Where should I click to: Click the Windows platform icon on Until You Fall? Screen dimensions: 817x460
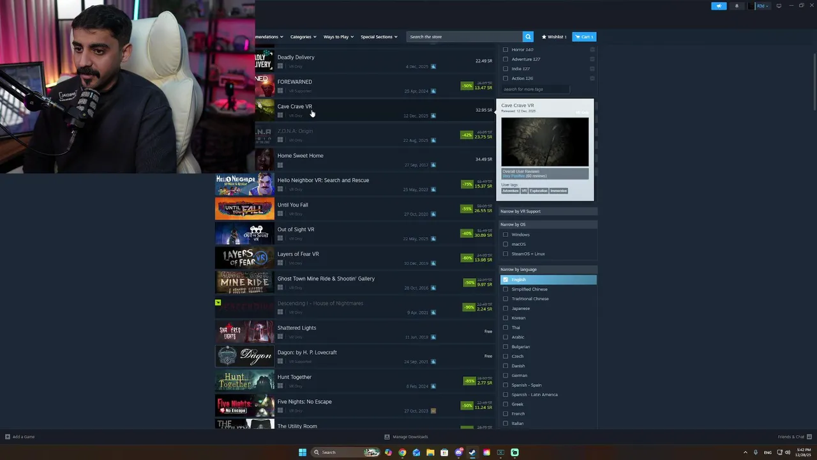(280, 214)
